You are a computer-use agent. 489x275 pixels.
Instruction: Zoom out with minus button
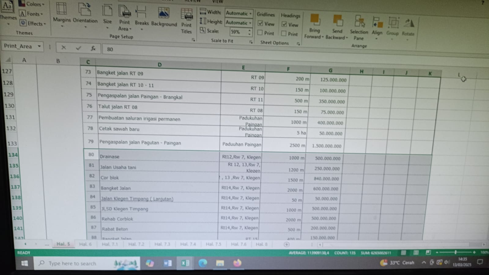437,252
